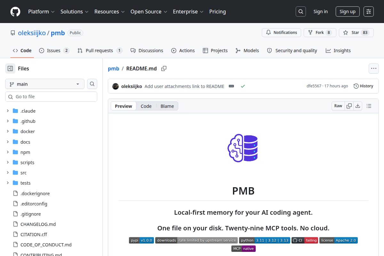Search files using the magnifier button
The image size is (384, 256).
point(92,84)
